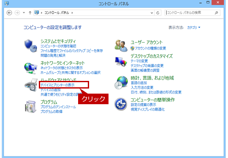Open 日付、時刻、または数値の形式の変更 link

(156, 92)
